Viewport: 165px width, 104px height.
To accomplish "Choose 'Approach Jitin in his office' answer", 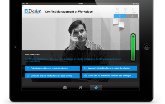I will 109,68.
